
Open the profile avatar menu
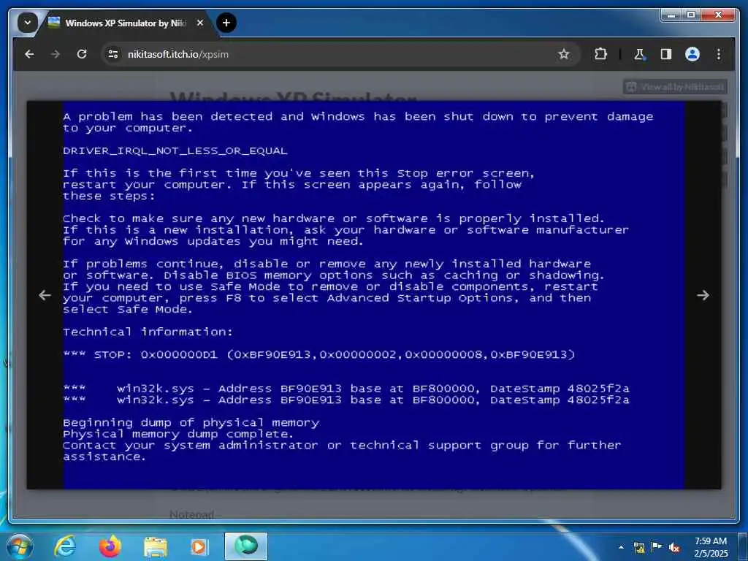click(692, 54)
